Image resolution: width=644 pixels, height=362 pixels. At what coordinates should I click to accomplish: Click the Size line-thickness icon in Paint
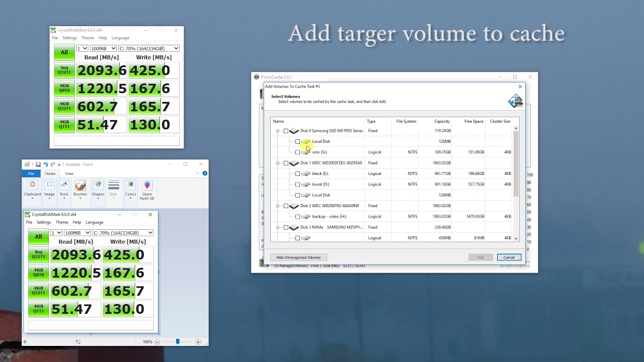pos(114,186)
